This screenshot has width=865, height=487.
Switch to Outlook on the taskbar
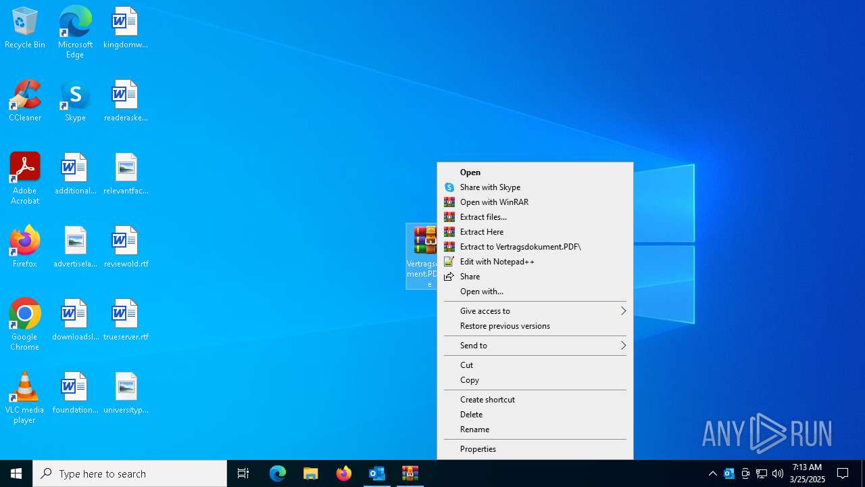pyautogui.click(x=377, y=473)
